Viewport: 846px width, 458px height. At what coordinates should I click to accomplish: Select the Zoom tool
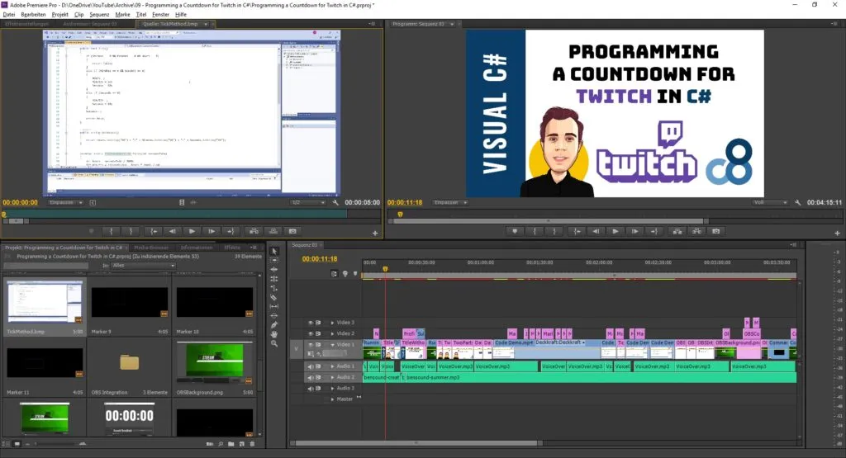click(274, 344)
